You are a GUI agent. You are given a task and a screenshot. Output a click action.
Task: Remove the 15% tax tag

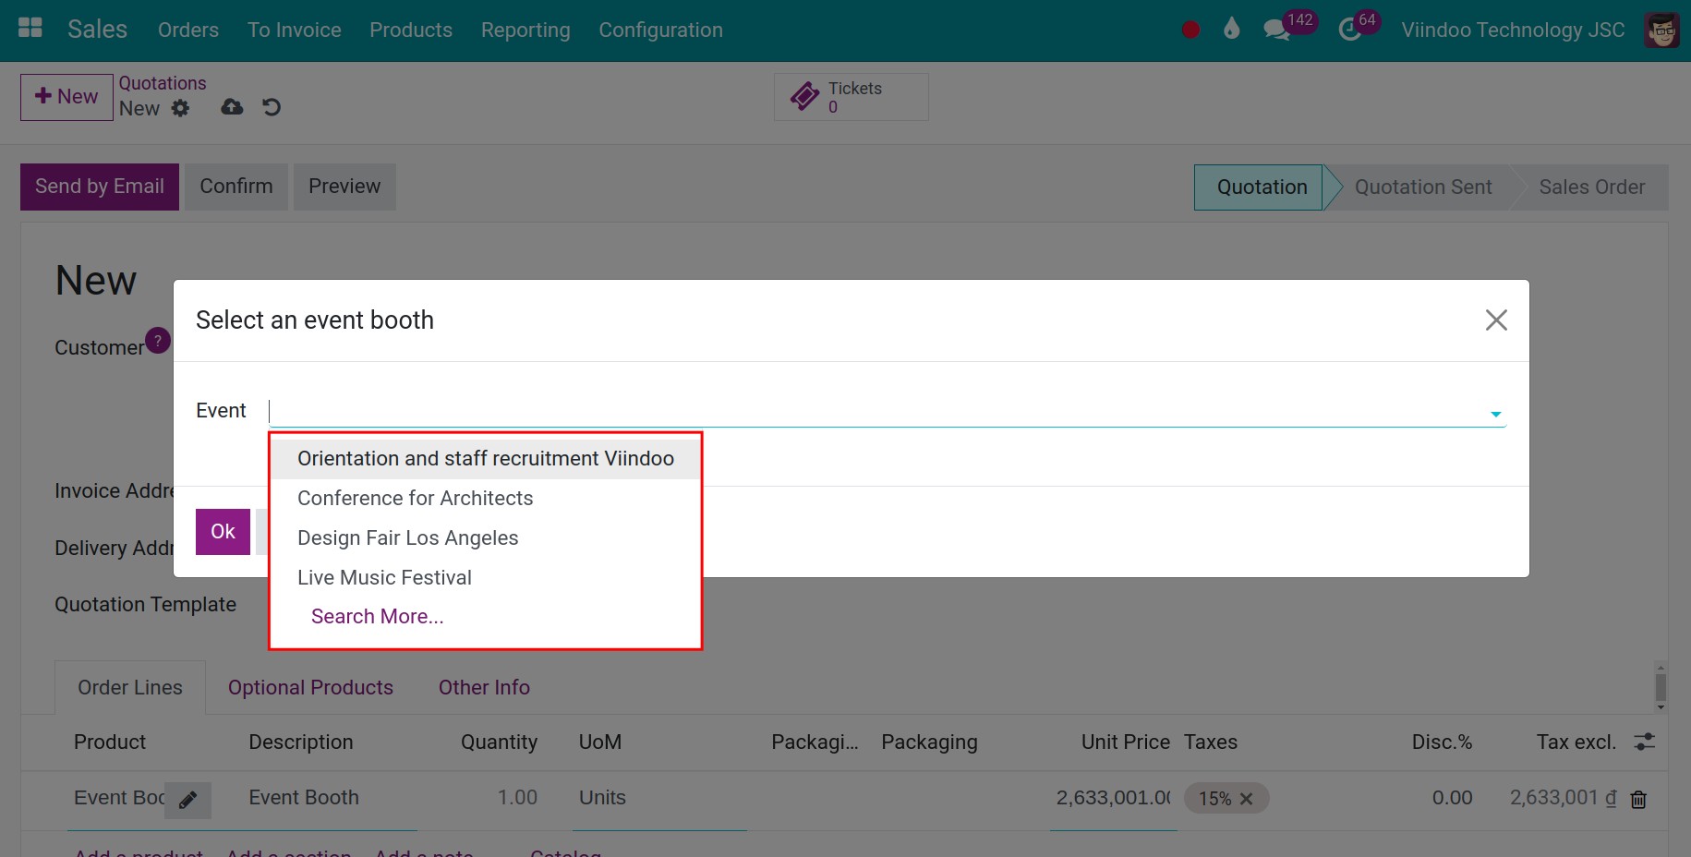(1246, 799)
